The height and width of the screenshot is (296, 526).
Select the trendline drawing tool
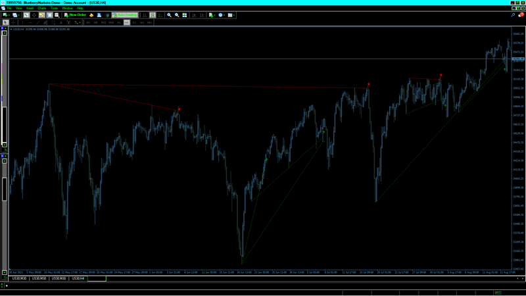[x=38, y=22]
